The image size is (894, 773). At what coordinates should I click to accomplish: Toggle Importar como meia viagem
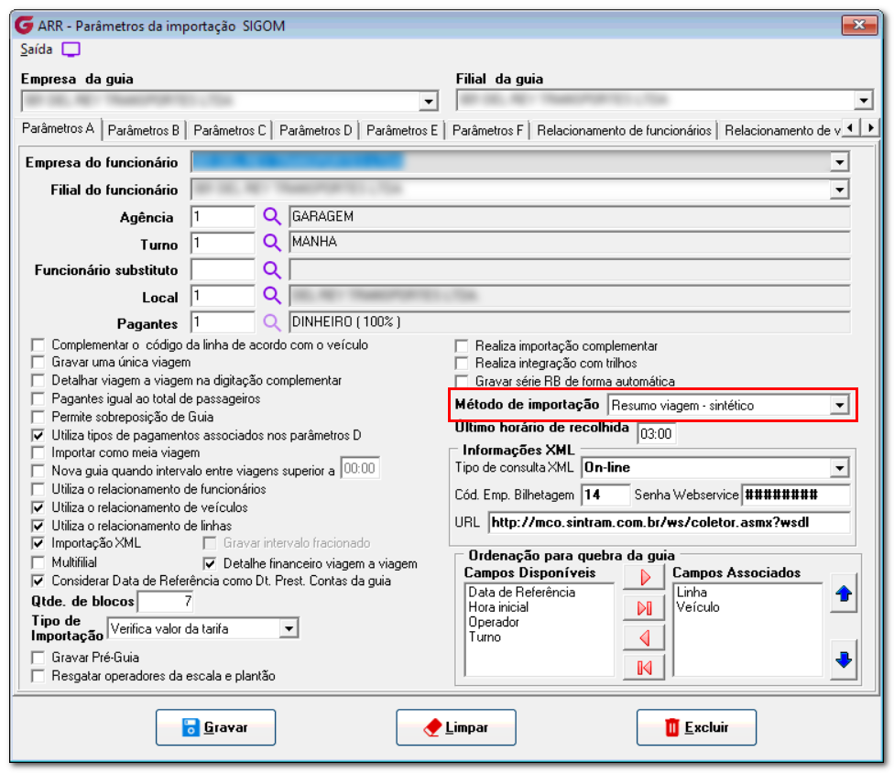point(38,452)
